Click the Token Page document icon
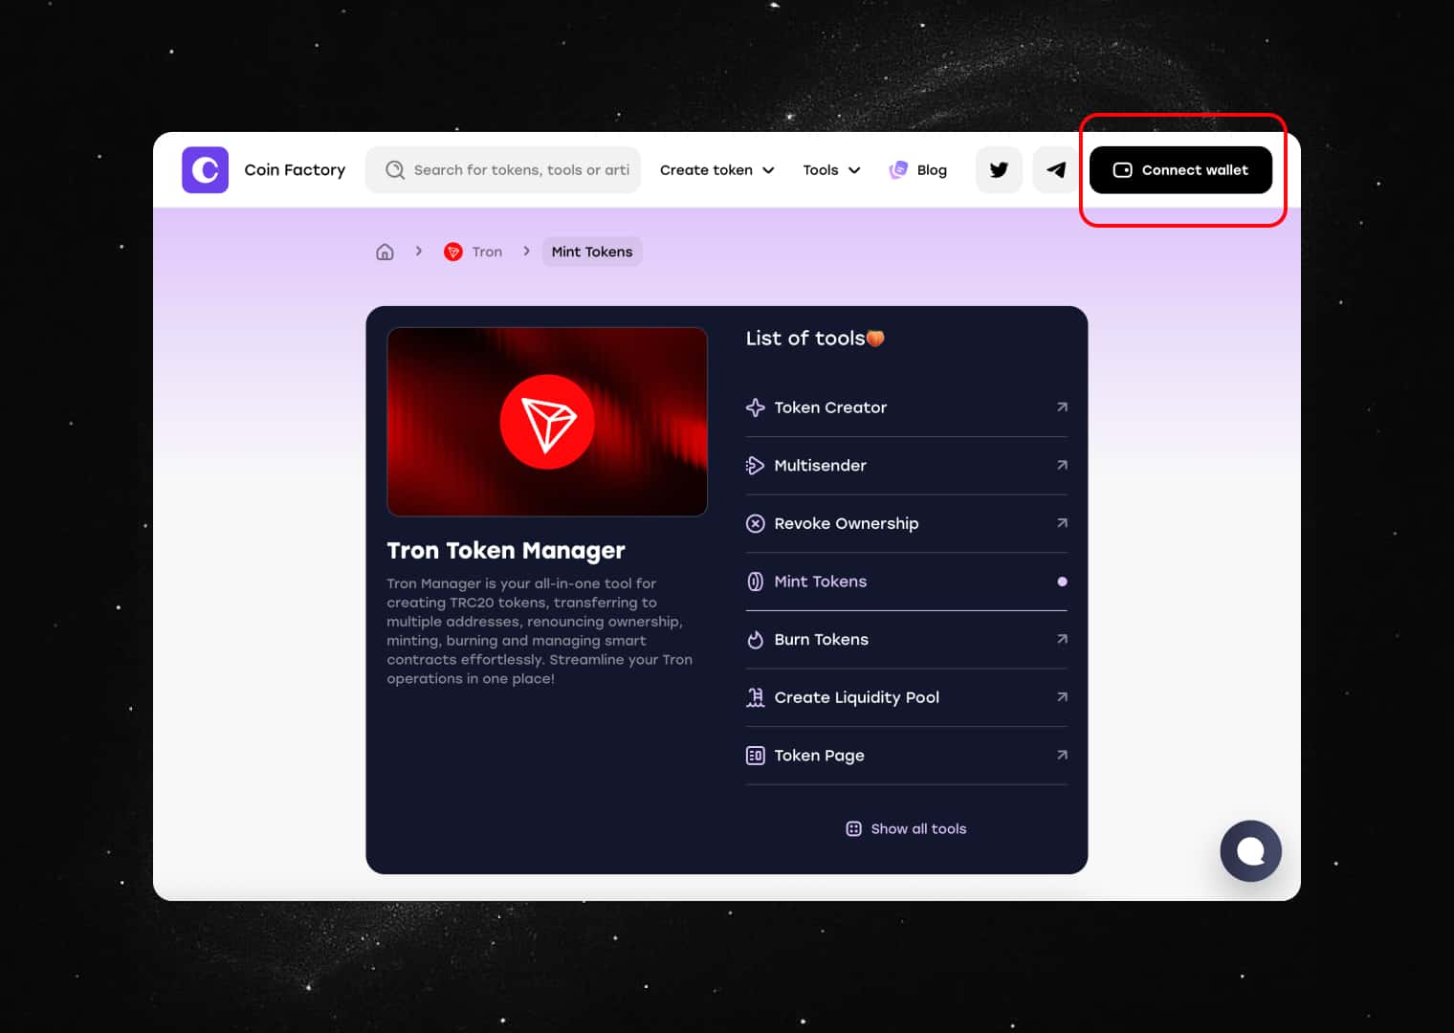 (755, 756)
